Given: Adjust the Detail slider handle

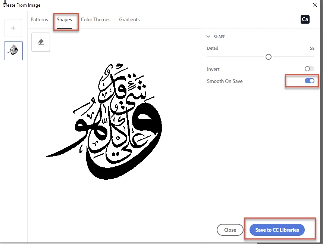Looking at the screenshot, I should point(269,57).
